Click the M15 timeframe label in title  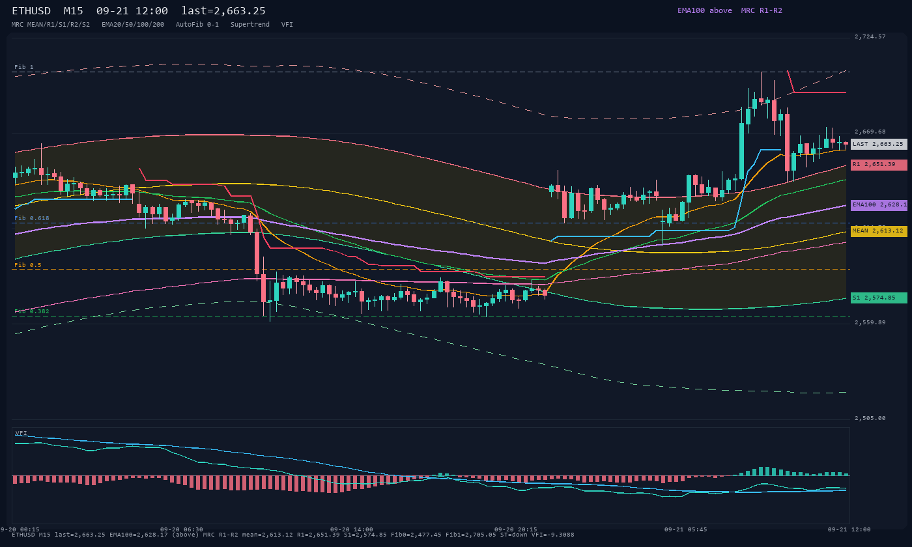73,10
